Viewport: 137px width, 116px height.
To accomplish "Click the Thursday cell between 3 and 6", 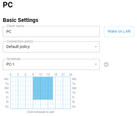I will [22, 93].
